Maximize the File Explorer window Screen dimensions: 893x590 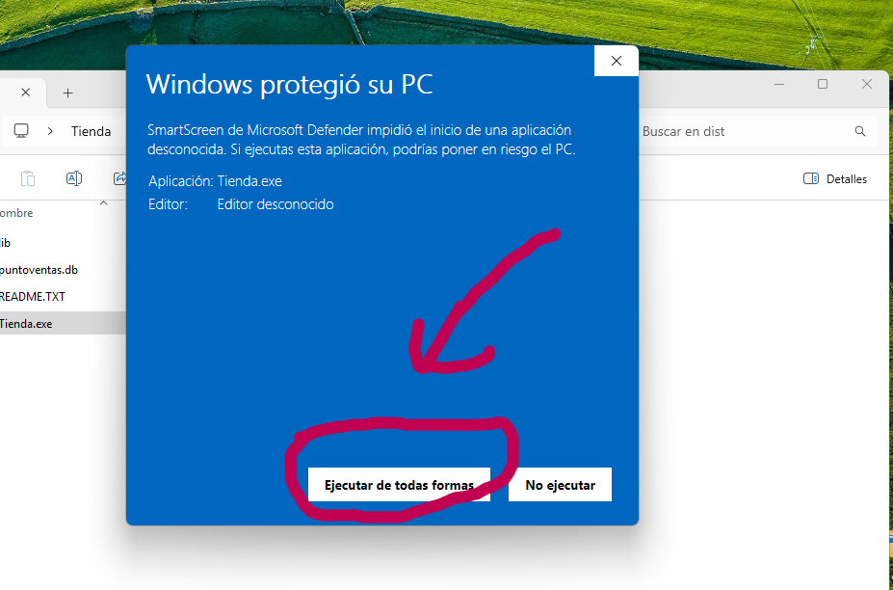823,85
